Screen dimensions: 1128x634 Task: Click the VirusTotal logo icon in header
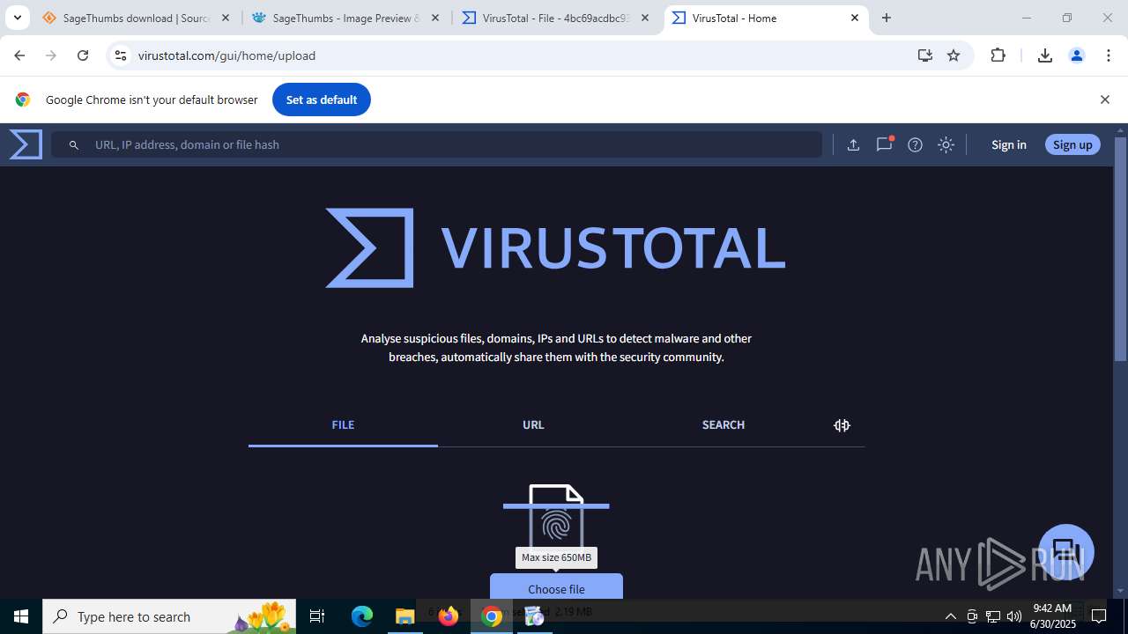[x=26, y=144]
